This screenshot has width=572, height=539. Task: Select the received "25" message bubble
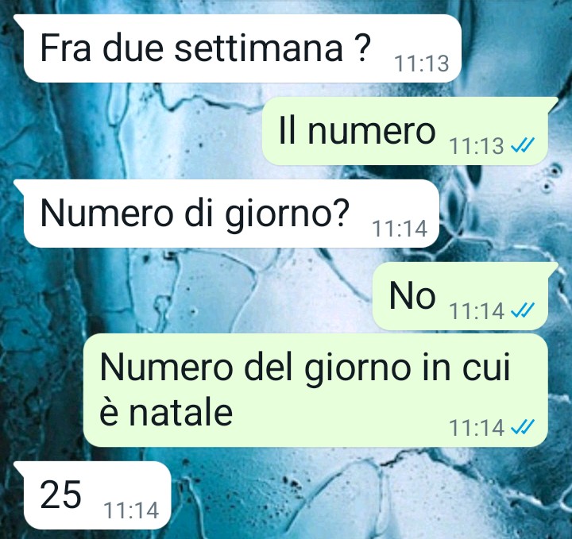(x=93, y=495)
